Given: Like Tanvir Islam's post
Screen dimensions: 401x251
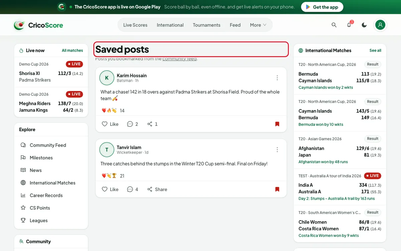Looking at the screenshot, I should point(110,189).
